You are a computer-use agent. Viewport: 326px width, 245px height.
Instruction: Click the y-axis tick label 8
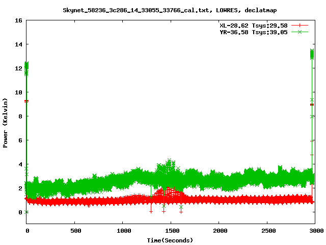20,116
